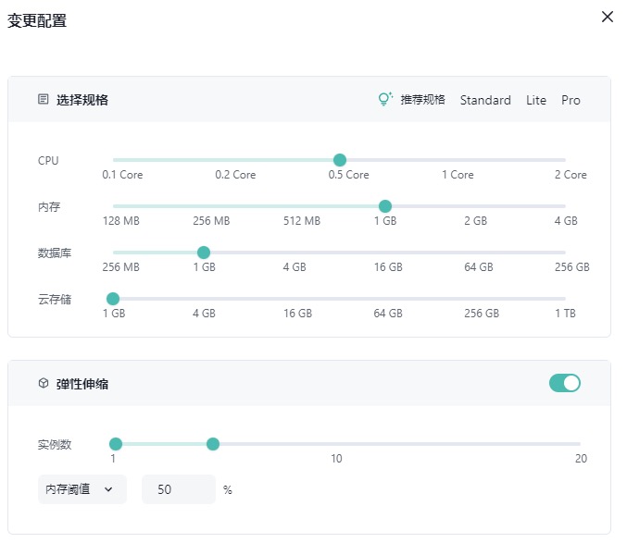
Task: Click the 10 mark on 实例数 slider
Action: click(x=336, y=459)
